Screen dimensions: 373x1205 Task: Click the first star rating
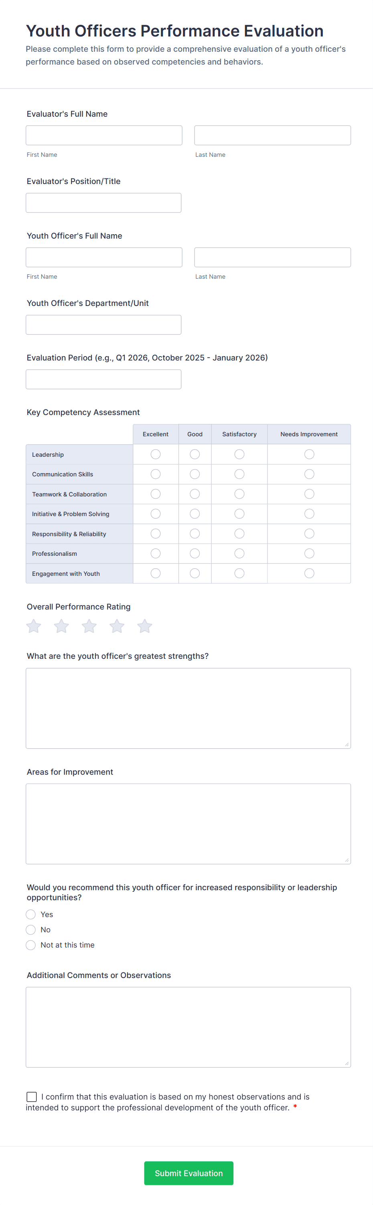coord(33,626)
